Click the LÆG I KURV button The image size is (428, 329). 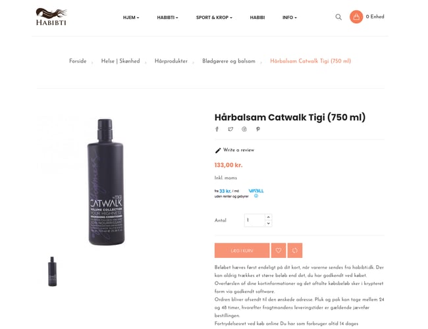tap(242, 251)
